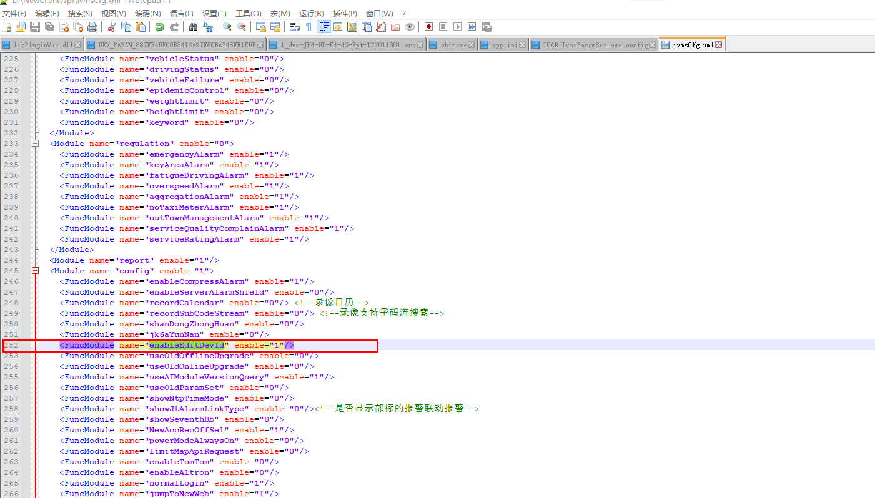This screenshot has height=498, width=875.
Task: Click the Zoom Out magnifier icon
Action: click(242, 27)
